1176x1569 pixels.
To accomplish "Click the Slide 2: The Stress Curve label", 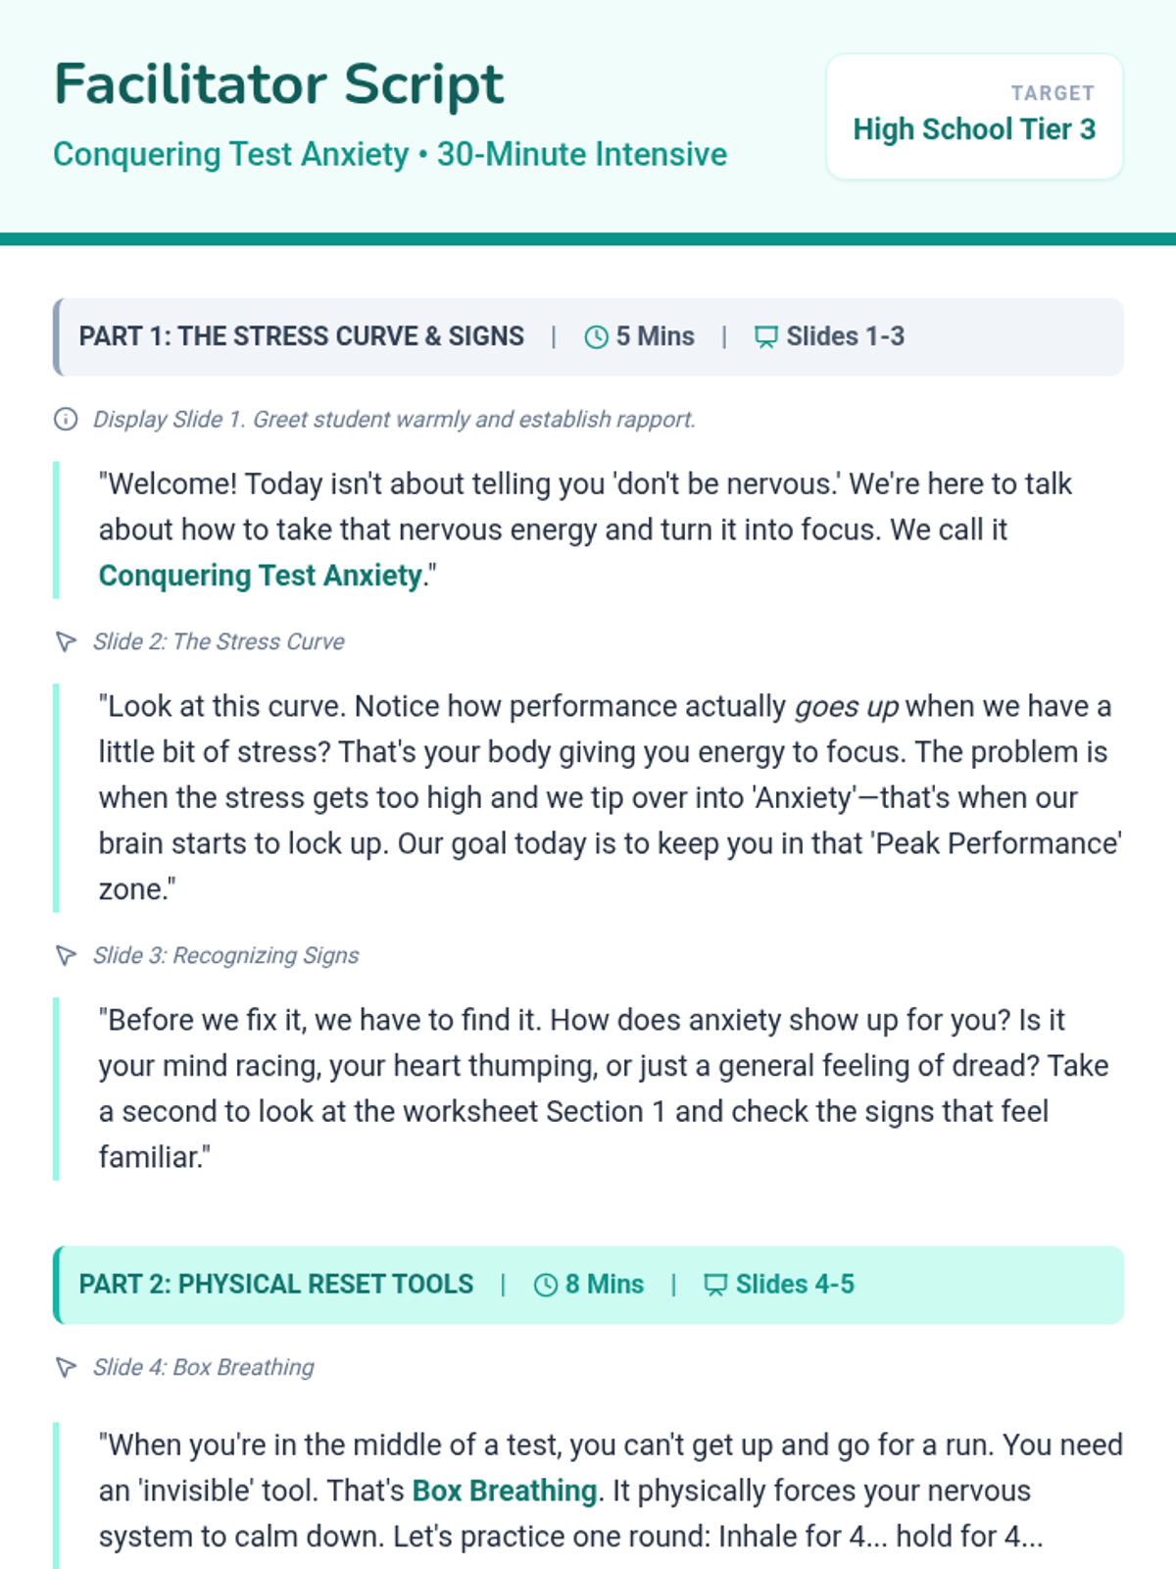I will [x=219, y=641].
